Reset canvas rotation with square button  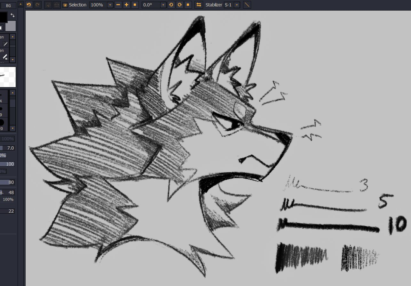pyautogui.click(x=188, y=5)
